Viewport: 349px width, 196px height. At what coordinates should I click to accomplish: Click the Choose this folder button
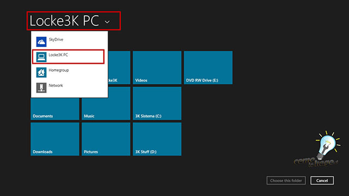click(x=286, y=180)
